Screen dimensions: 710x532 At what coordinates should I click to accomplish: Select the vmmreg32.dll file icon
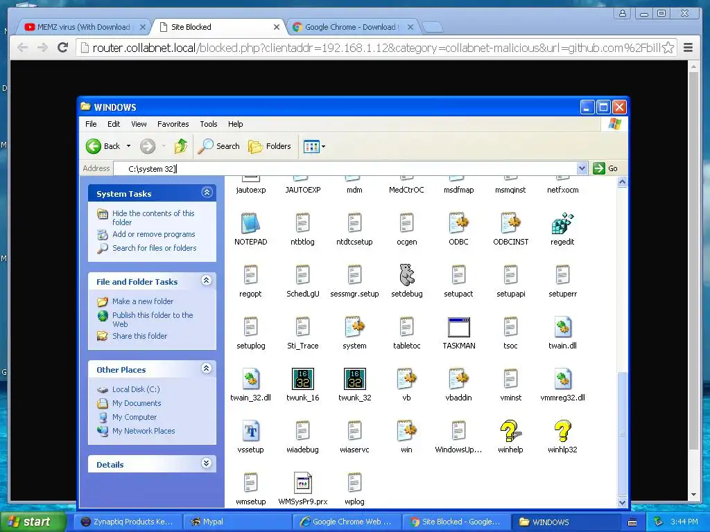pyautogui.click(x=562, y=379)
